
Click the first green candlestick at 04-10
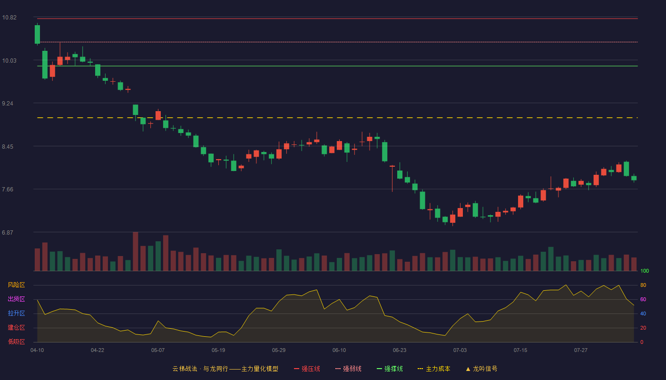(37, 34)
